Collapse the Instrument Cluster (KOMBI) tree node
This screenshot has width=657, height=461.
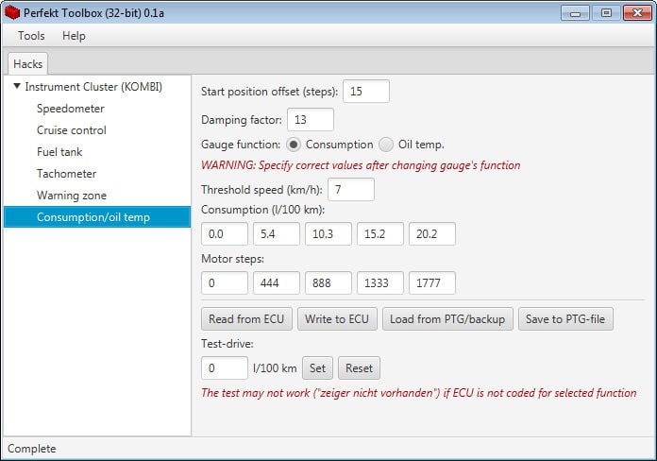pos(17,87)
